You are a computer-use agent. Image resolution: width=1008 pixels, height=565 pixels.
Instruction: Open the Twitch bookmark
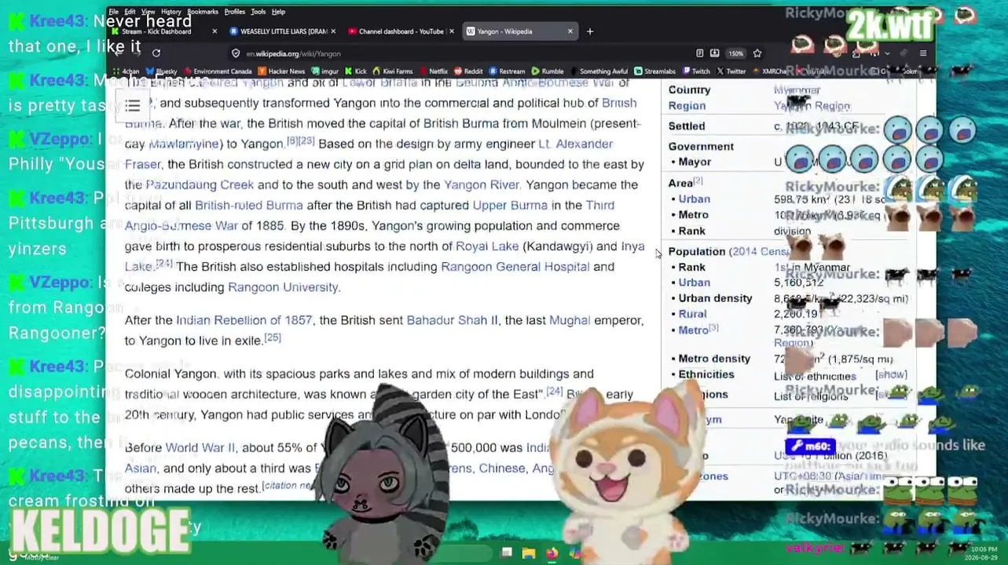coord(696,71)
